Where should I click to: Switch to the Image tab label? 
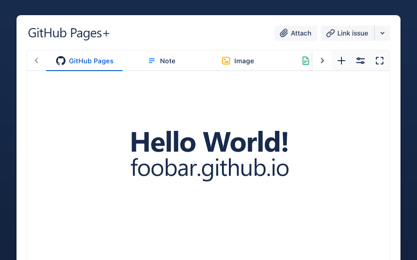pos(244,61)
